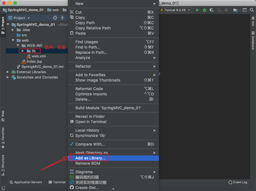
Task: Click Synchronize 'lib'
Action: tap(113, 136)
